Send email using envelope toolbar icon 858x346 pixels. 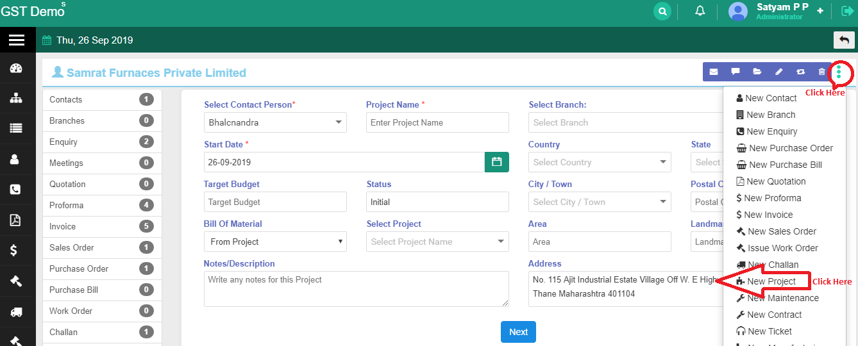[713, 72]
